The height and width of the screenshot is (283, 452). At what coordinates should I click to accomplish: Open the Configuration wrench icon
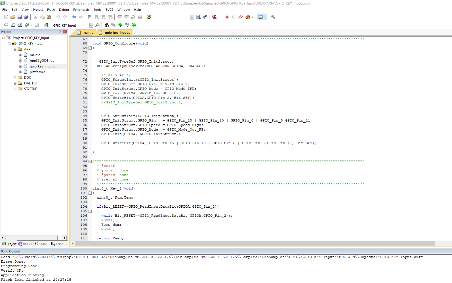[273, 17]
